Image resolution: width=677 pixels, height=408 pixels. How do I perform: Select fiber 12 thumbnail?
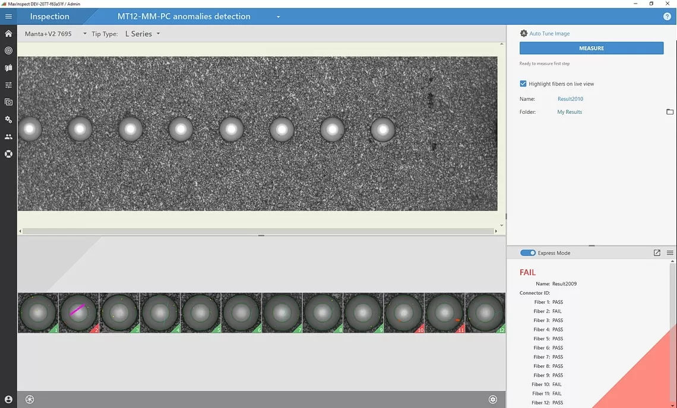tap(485, 313)
